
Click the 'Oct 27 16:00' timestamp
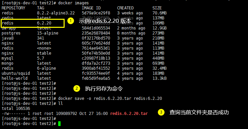94,114
